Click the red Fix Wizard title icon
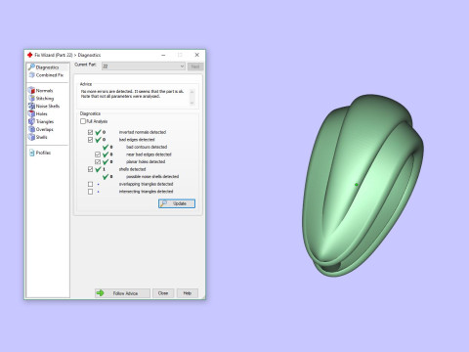 pyautogui.click(x=30, y=55)
